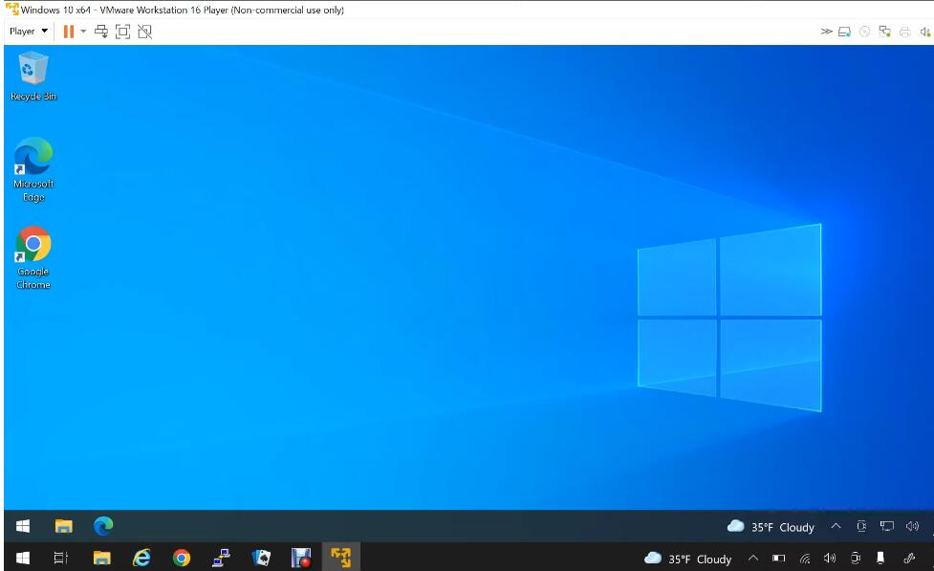Select the Recycle Bin desktop icon

[x=33, y=77]
